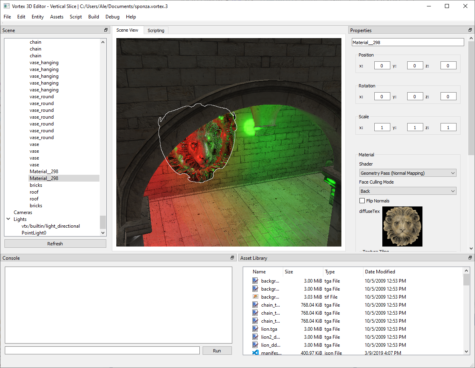This screenshot has width=475, height=368.
Task: Click the lion.tga file icon
Action: (256, 329)
